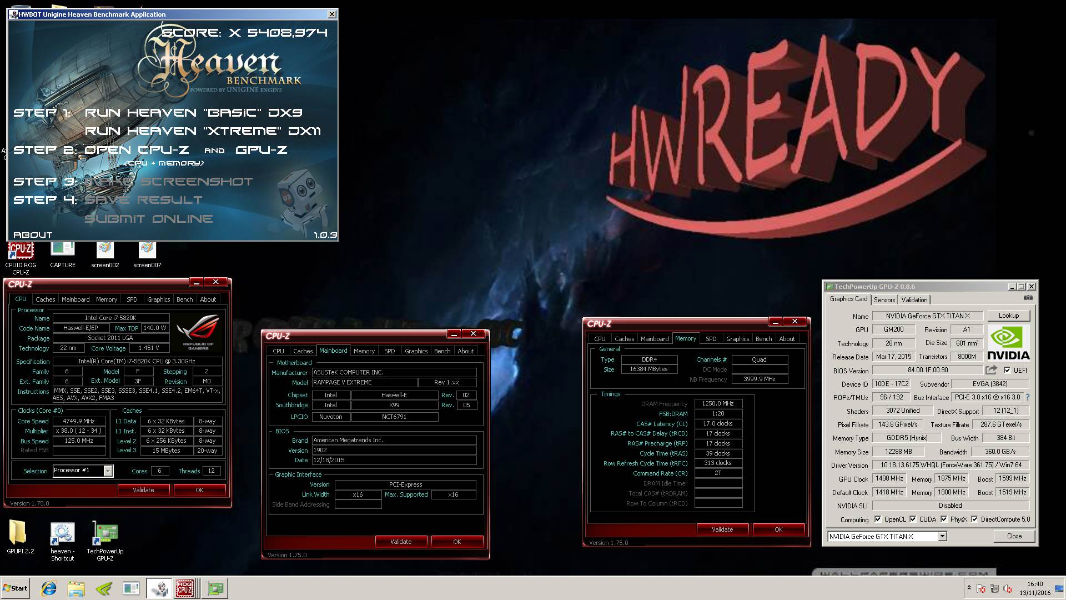The image size is (1066, 600).
Task: Toggle the UEFI checkbox in GPU-Z
Action: tap(1007, 371)
